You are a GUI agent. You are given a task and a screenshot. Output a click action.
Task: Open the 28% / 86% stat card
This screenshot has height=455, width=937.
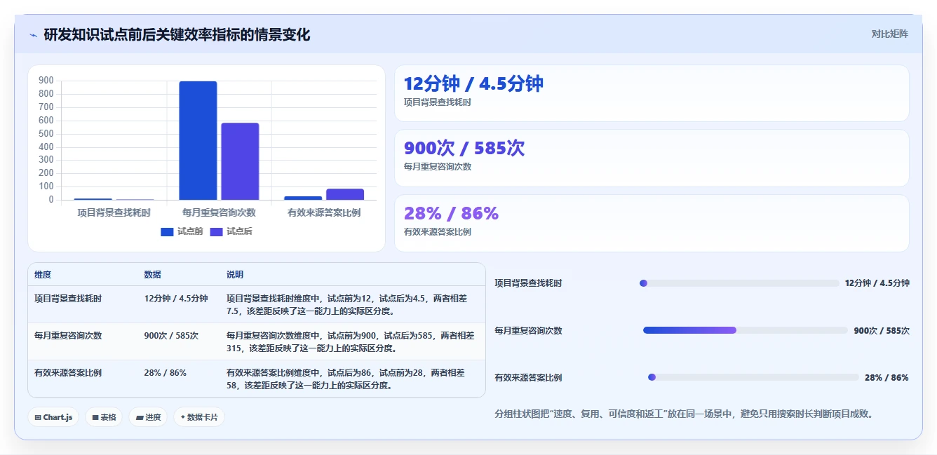(x=652, y=223)
